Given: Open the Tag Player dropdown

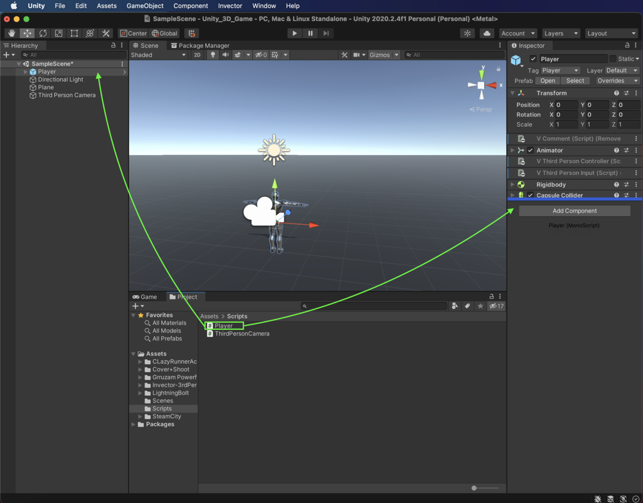Looking at the screenshot, I should pos(560,70).
